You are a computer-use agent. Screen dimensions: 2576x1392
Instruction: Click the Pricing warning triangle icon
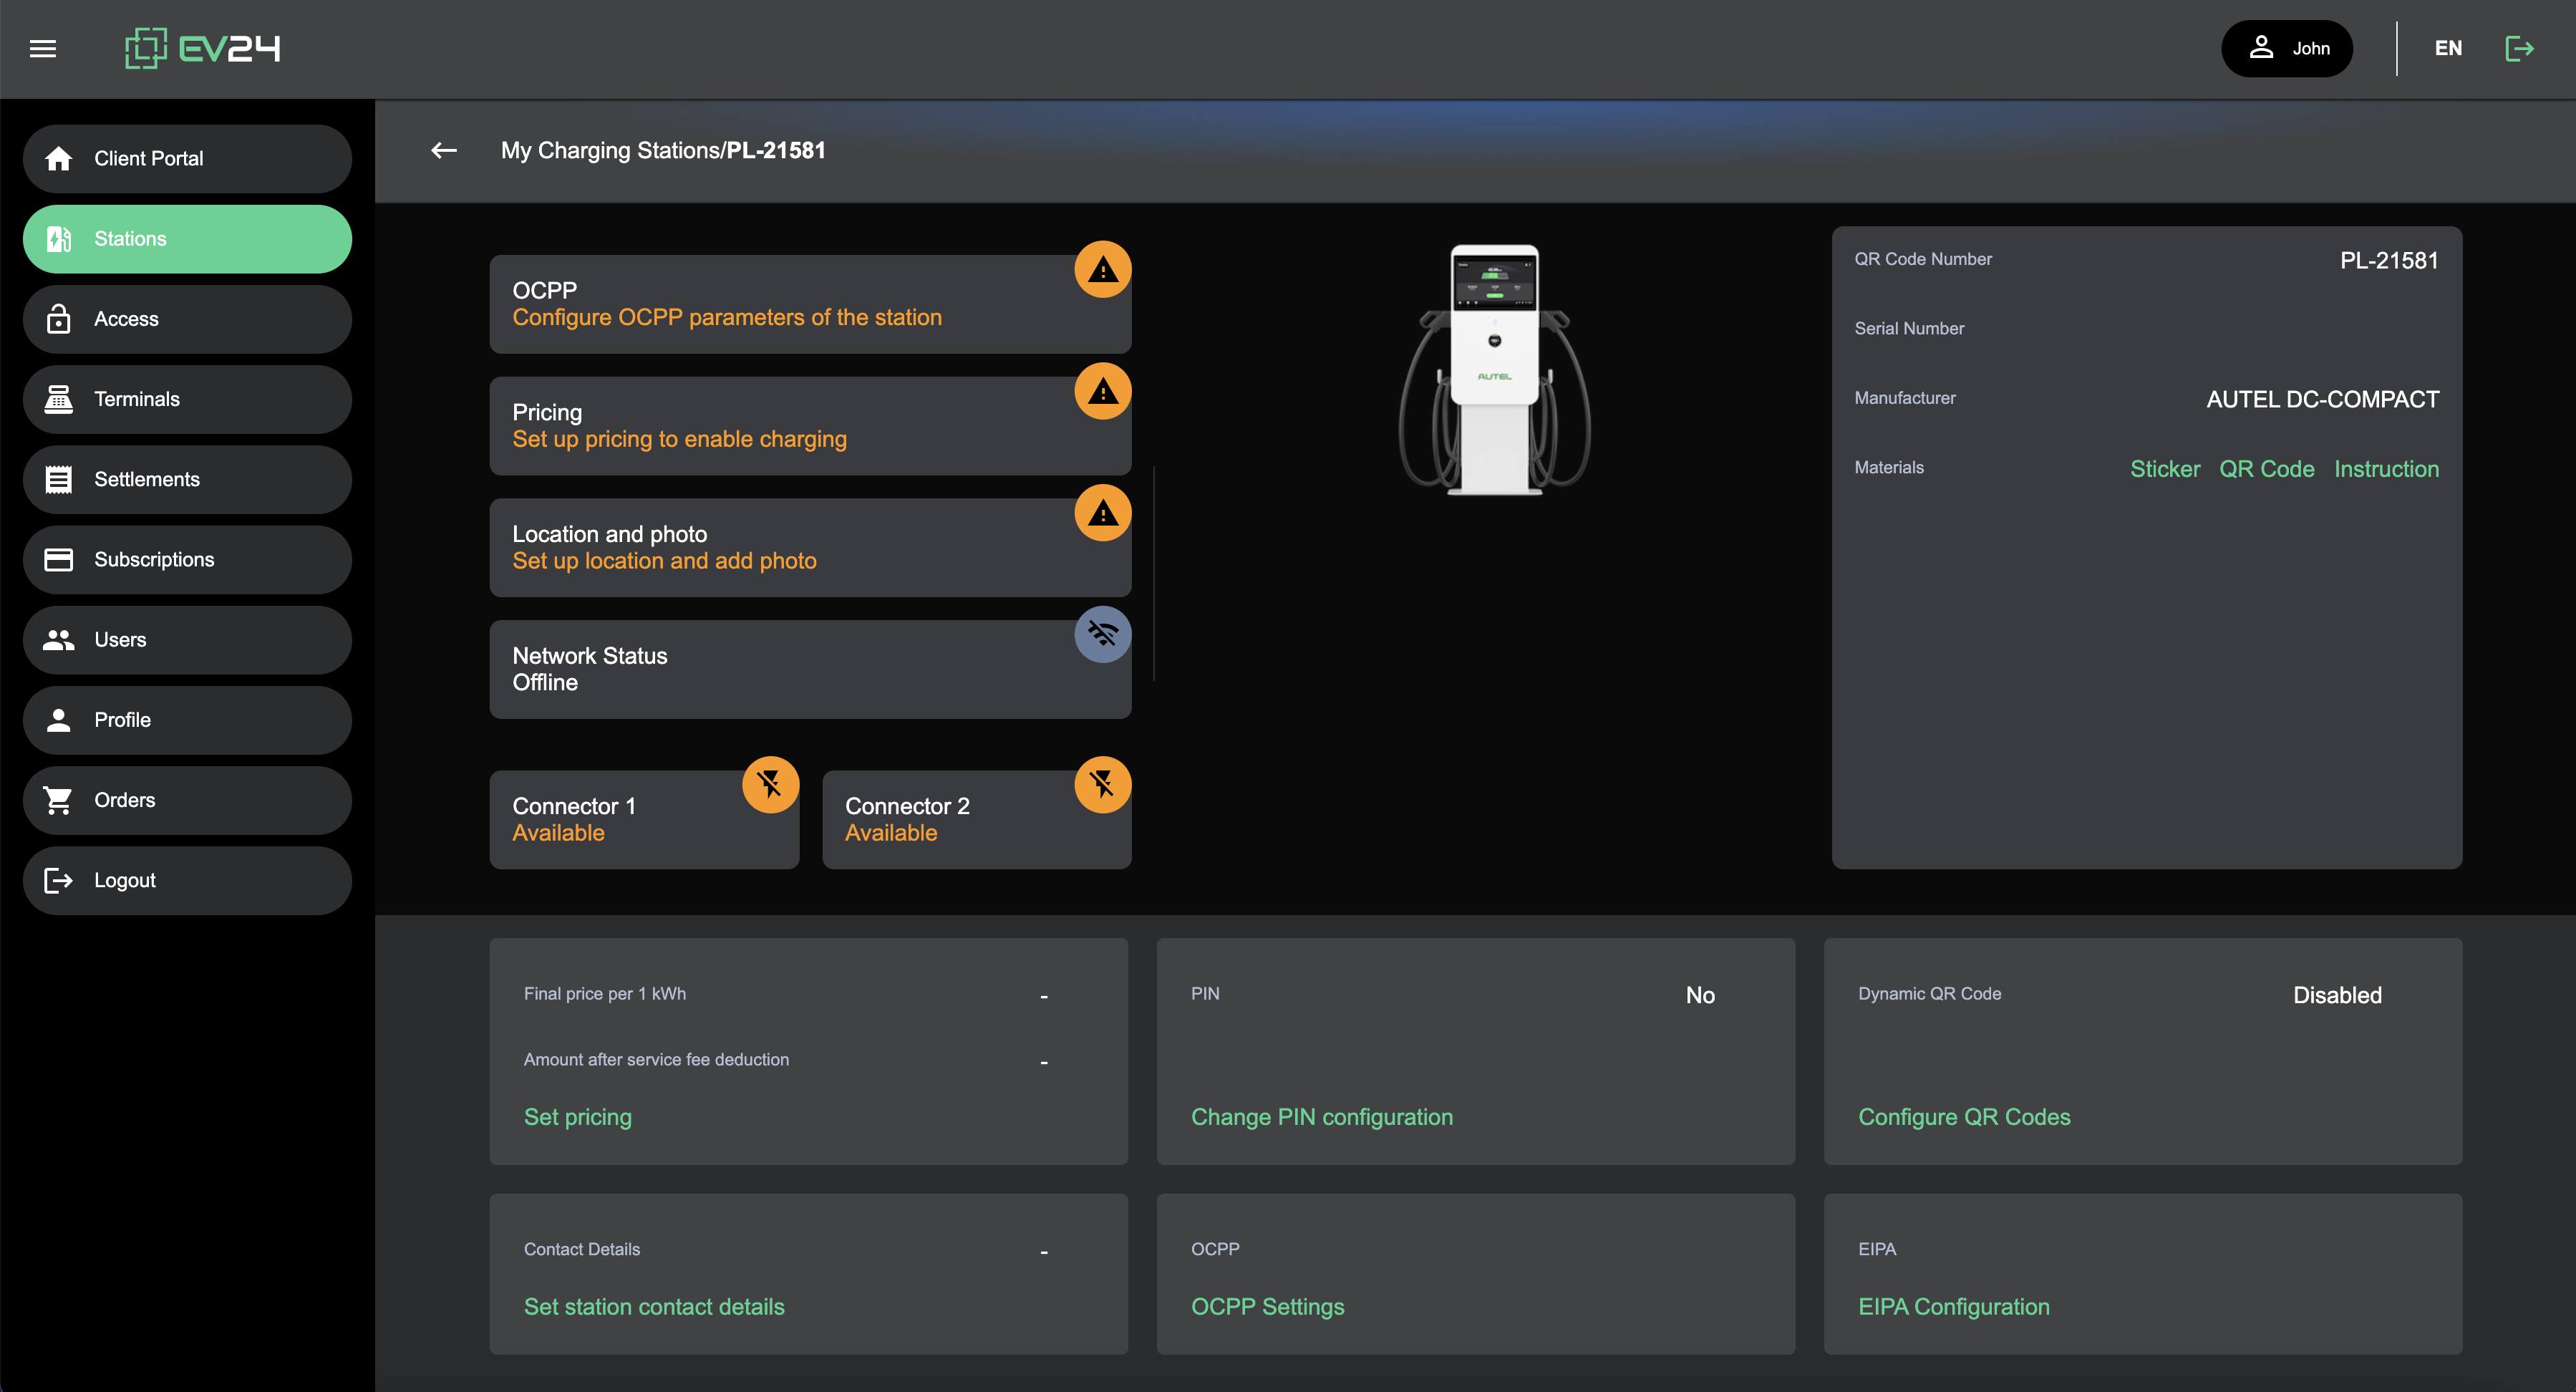tap(1102, 391)
